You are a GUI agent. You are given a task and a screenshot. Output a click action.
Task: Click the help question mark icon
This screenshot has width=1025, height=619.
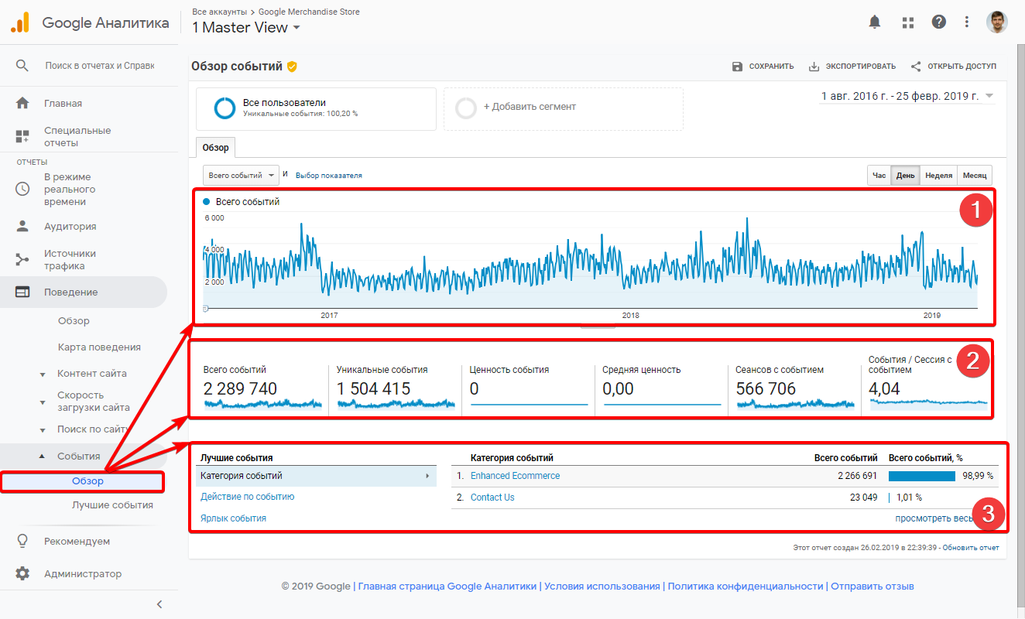coord(938,22)
